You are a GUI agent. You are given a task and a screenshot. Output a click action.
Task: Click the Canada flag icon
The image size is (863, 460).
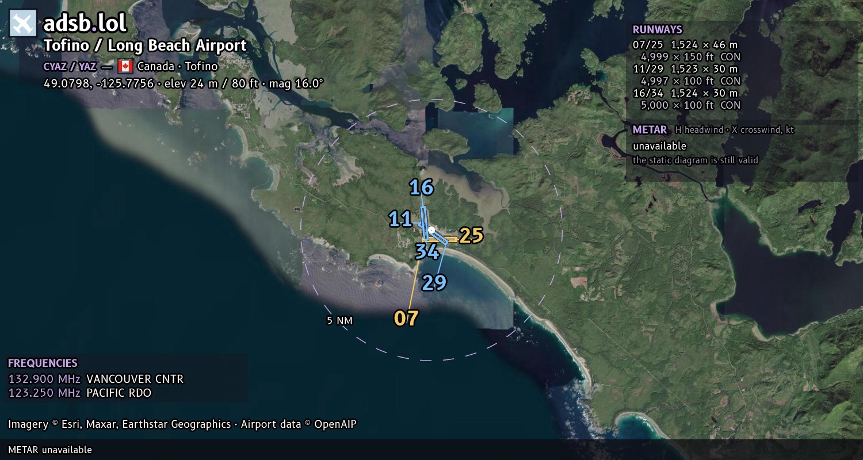tap(125, 66)
